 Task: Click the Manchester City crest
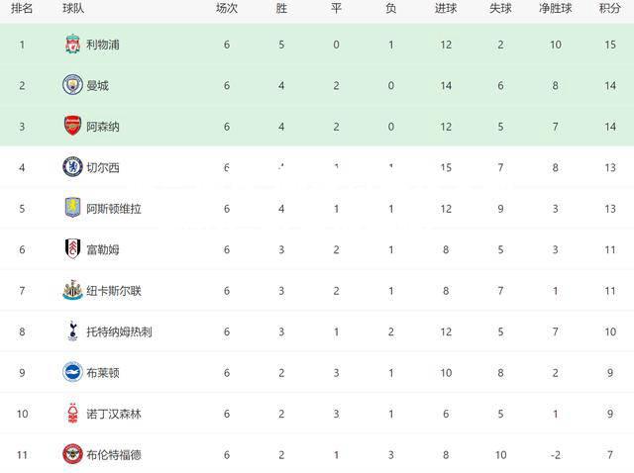72,85
